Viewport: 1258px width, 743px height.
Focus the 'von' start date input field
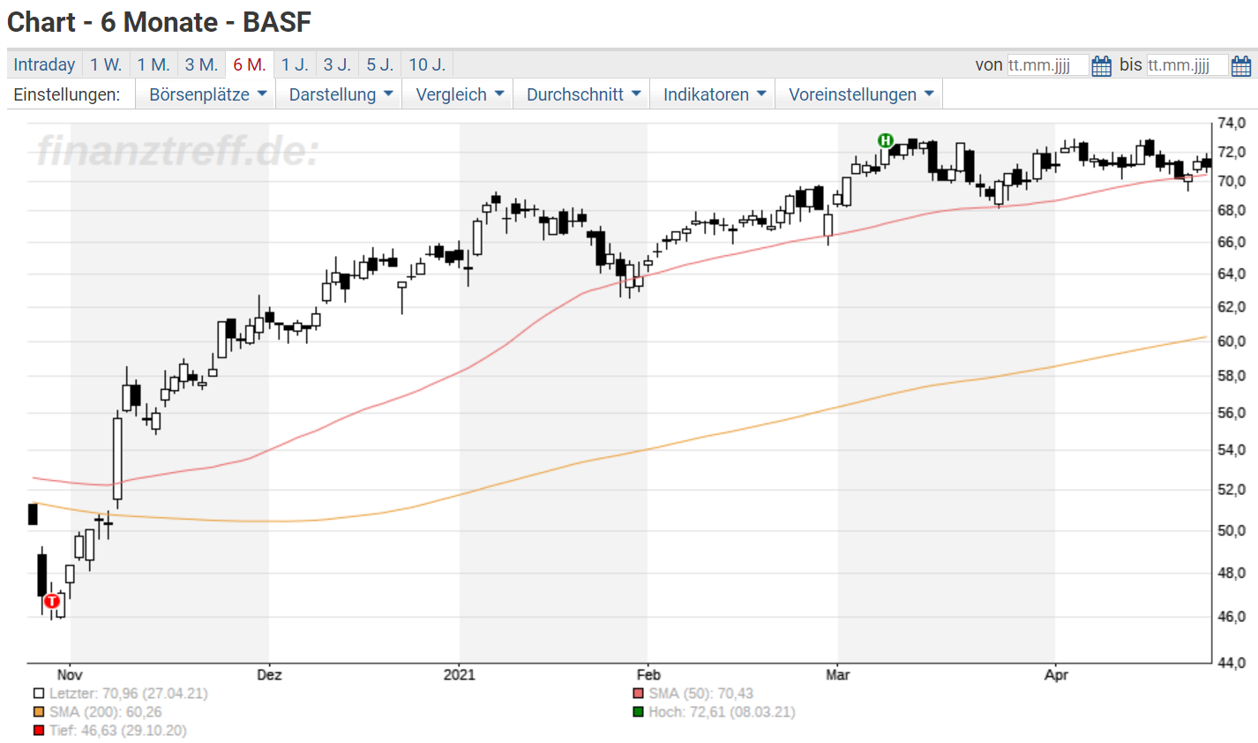pyautogui.click(x=1048, y=65)
